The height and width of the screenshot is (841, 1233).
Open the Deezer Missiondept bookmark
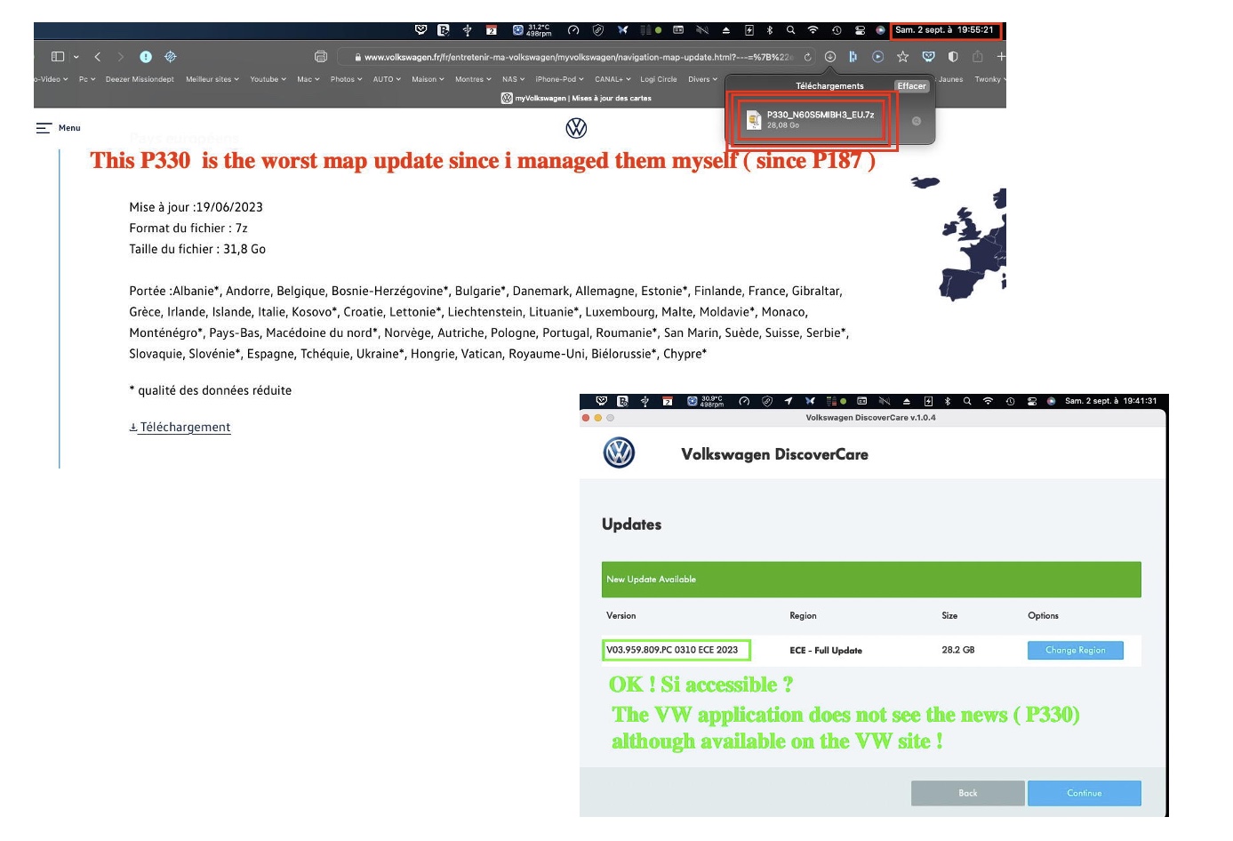click(x=140, y=79)
